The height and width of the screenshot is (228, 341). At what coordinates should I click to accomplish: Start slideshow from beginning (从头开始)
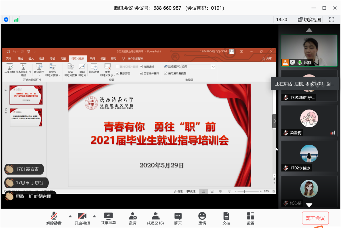coord(9,69)
